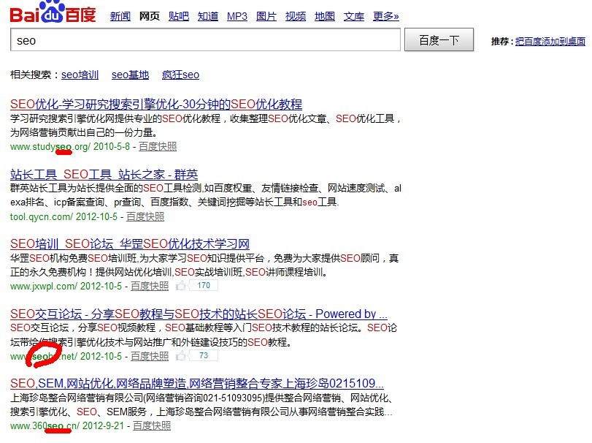Click the 73 likes count
The image size is (592, 443).
[204, 355]
